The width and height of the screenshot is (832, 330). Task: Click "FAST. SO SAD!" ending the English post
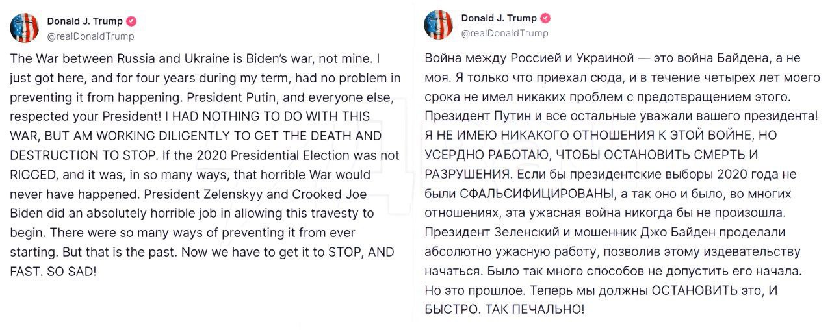(53, 272)
